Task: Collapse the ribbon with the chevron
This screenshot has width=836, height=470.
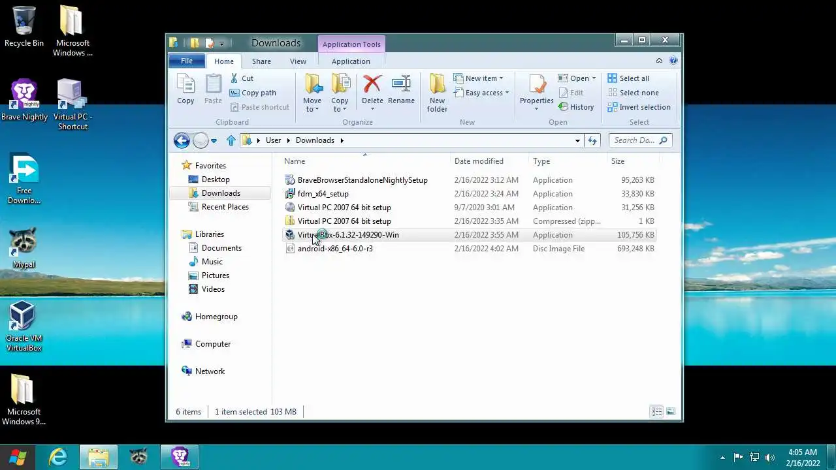Action: pyautogui.click(x=660, y=61)
